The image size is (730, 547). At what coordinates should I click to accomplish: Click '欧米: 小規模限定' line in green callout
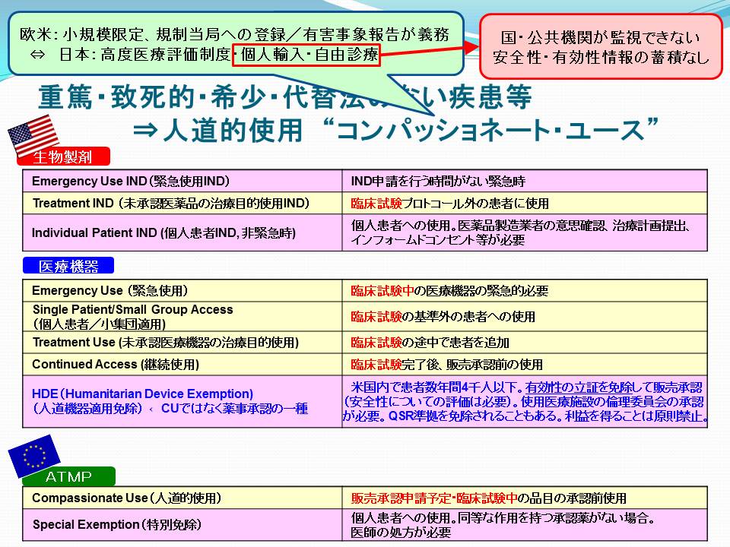click(x=234, y=34)
